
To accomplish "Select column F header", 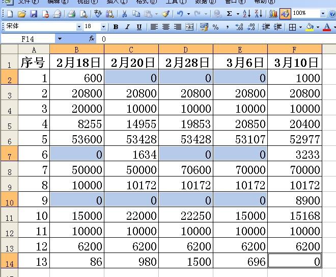I will [295, 49].
